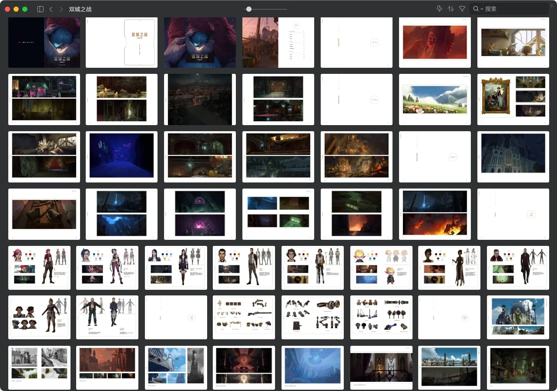Screen dimensions: 557x391
Task: Select the gauntlets and goggles props page
Action: [x=312, y=318]
